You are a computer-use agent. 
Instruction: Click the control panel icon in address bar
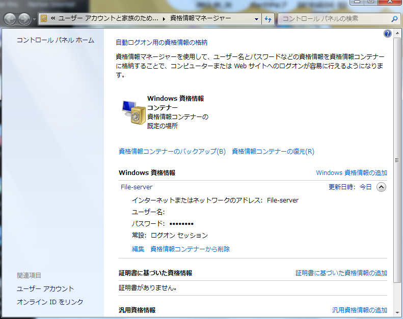[44, 18]
